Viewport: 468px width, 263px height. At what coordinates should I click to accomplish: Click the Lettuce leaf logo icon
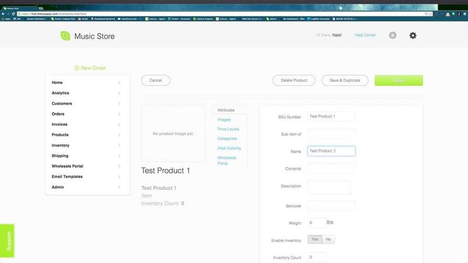[65, 36]
